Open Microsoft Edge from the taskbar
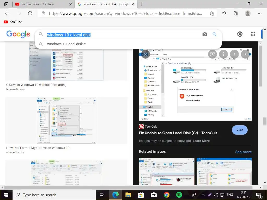 [116, 195]
